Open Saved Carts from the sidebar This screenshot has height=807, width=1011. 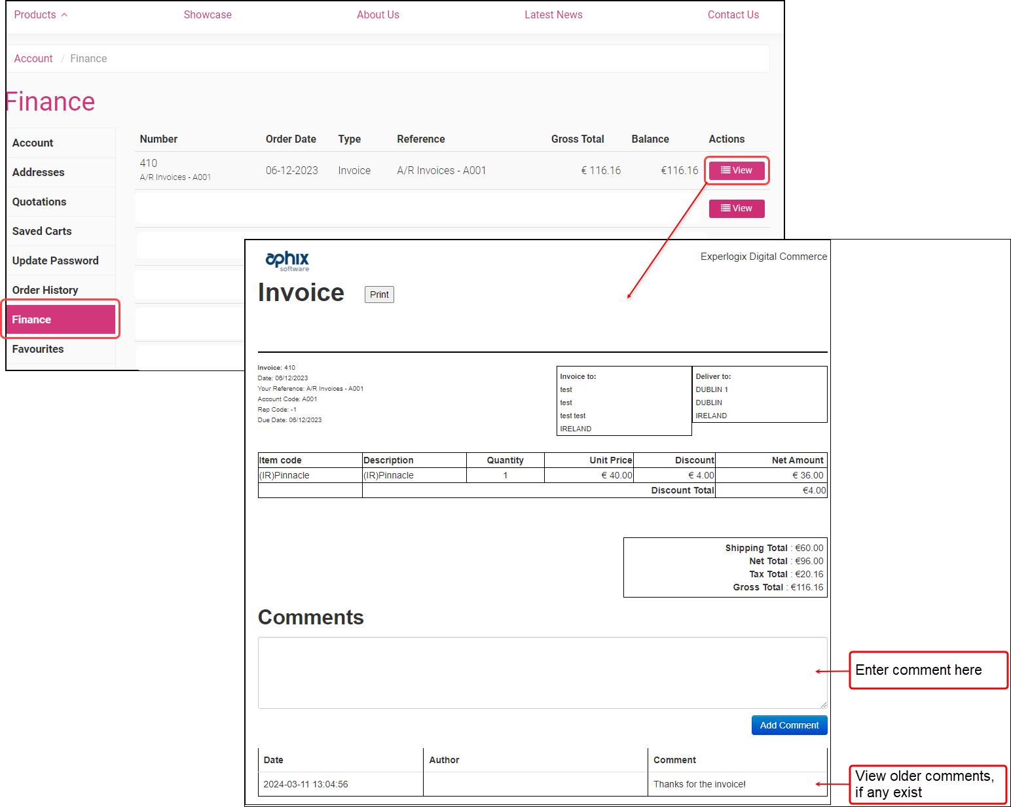(x=41, y=231)
